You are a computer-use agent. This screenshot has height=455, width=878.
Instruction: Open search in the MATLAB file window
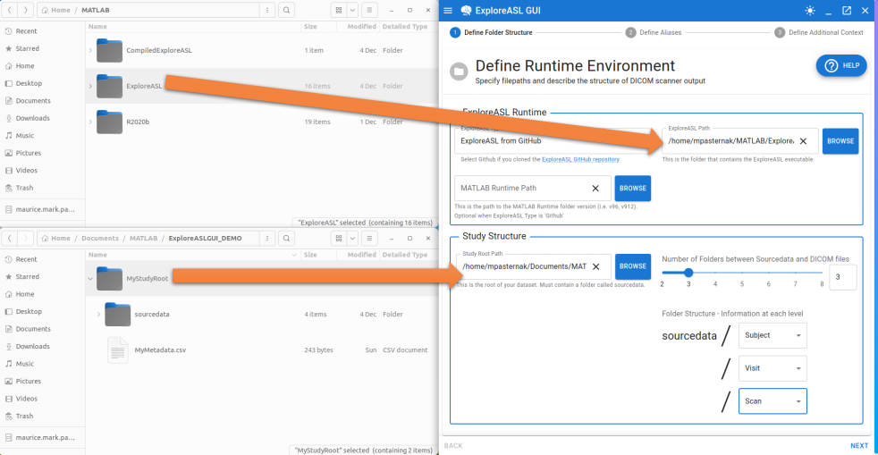[x=286, y=10]
